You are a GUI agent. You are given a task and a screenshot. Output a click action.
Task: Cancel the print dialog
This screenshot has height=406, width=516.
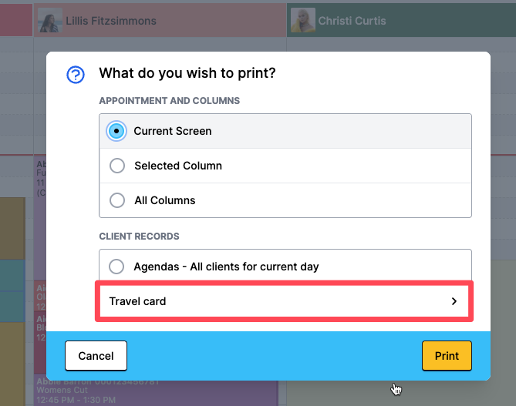96,356
